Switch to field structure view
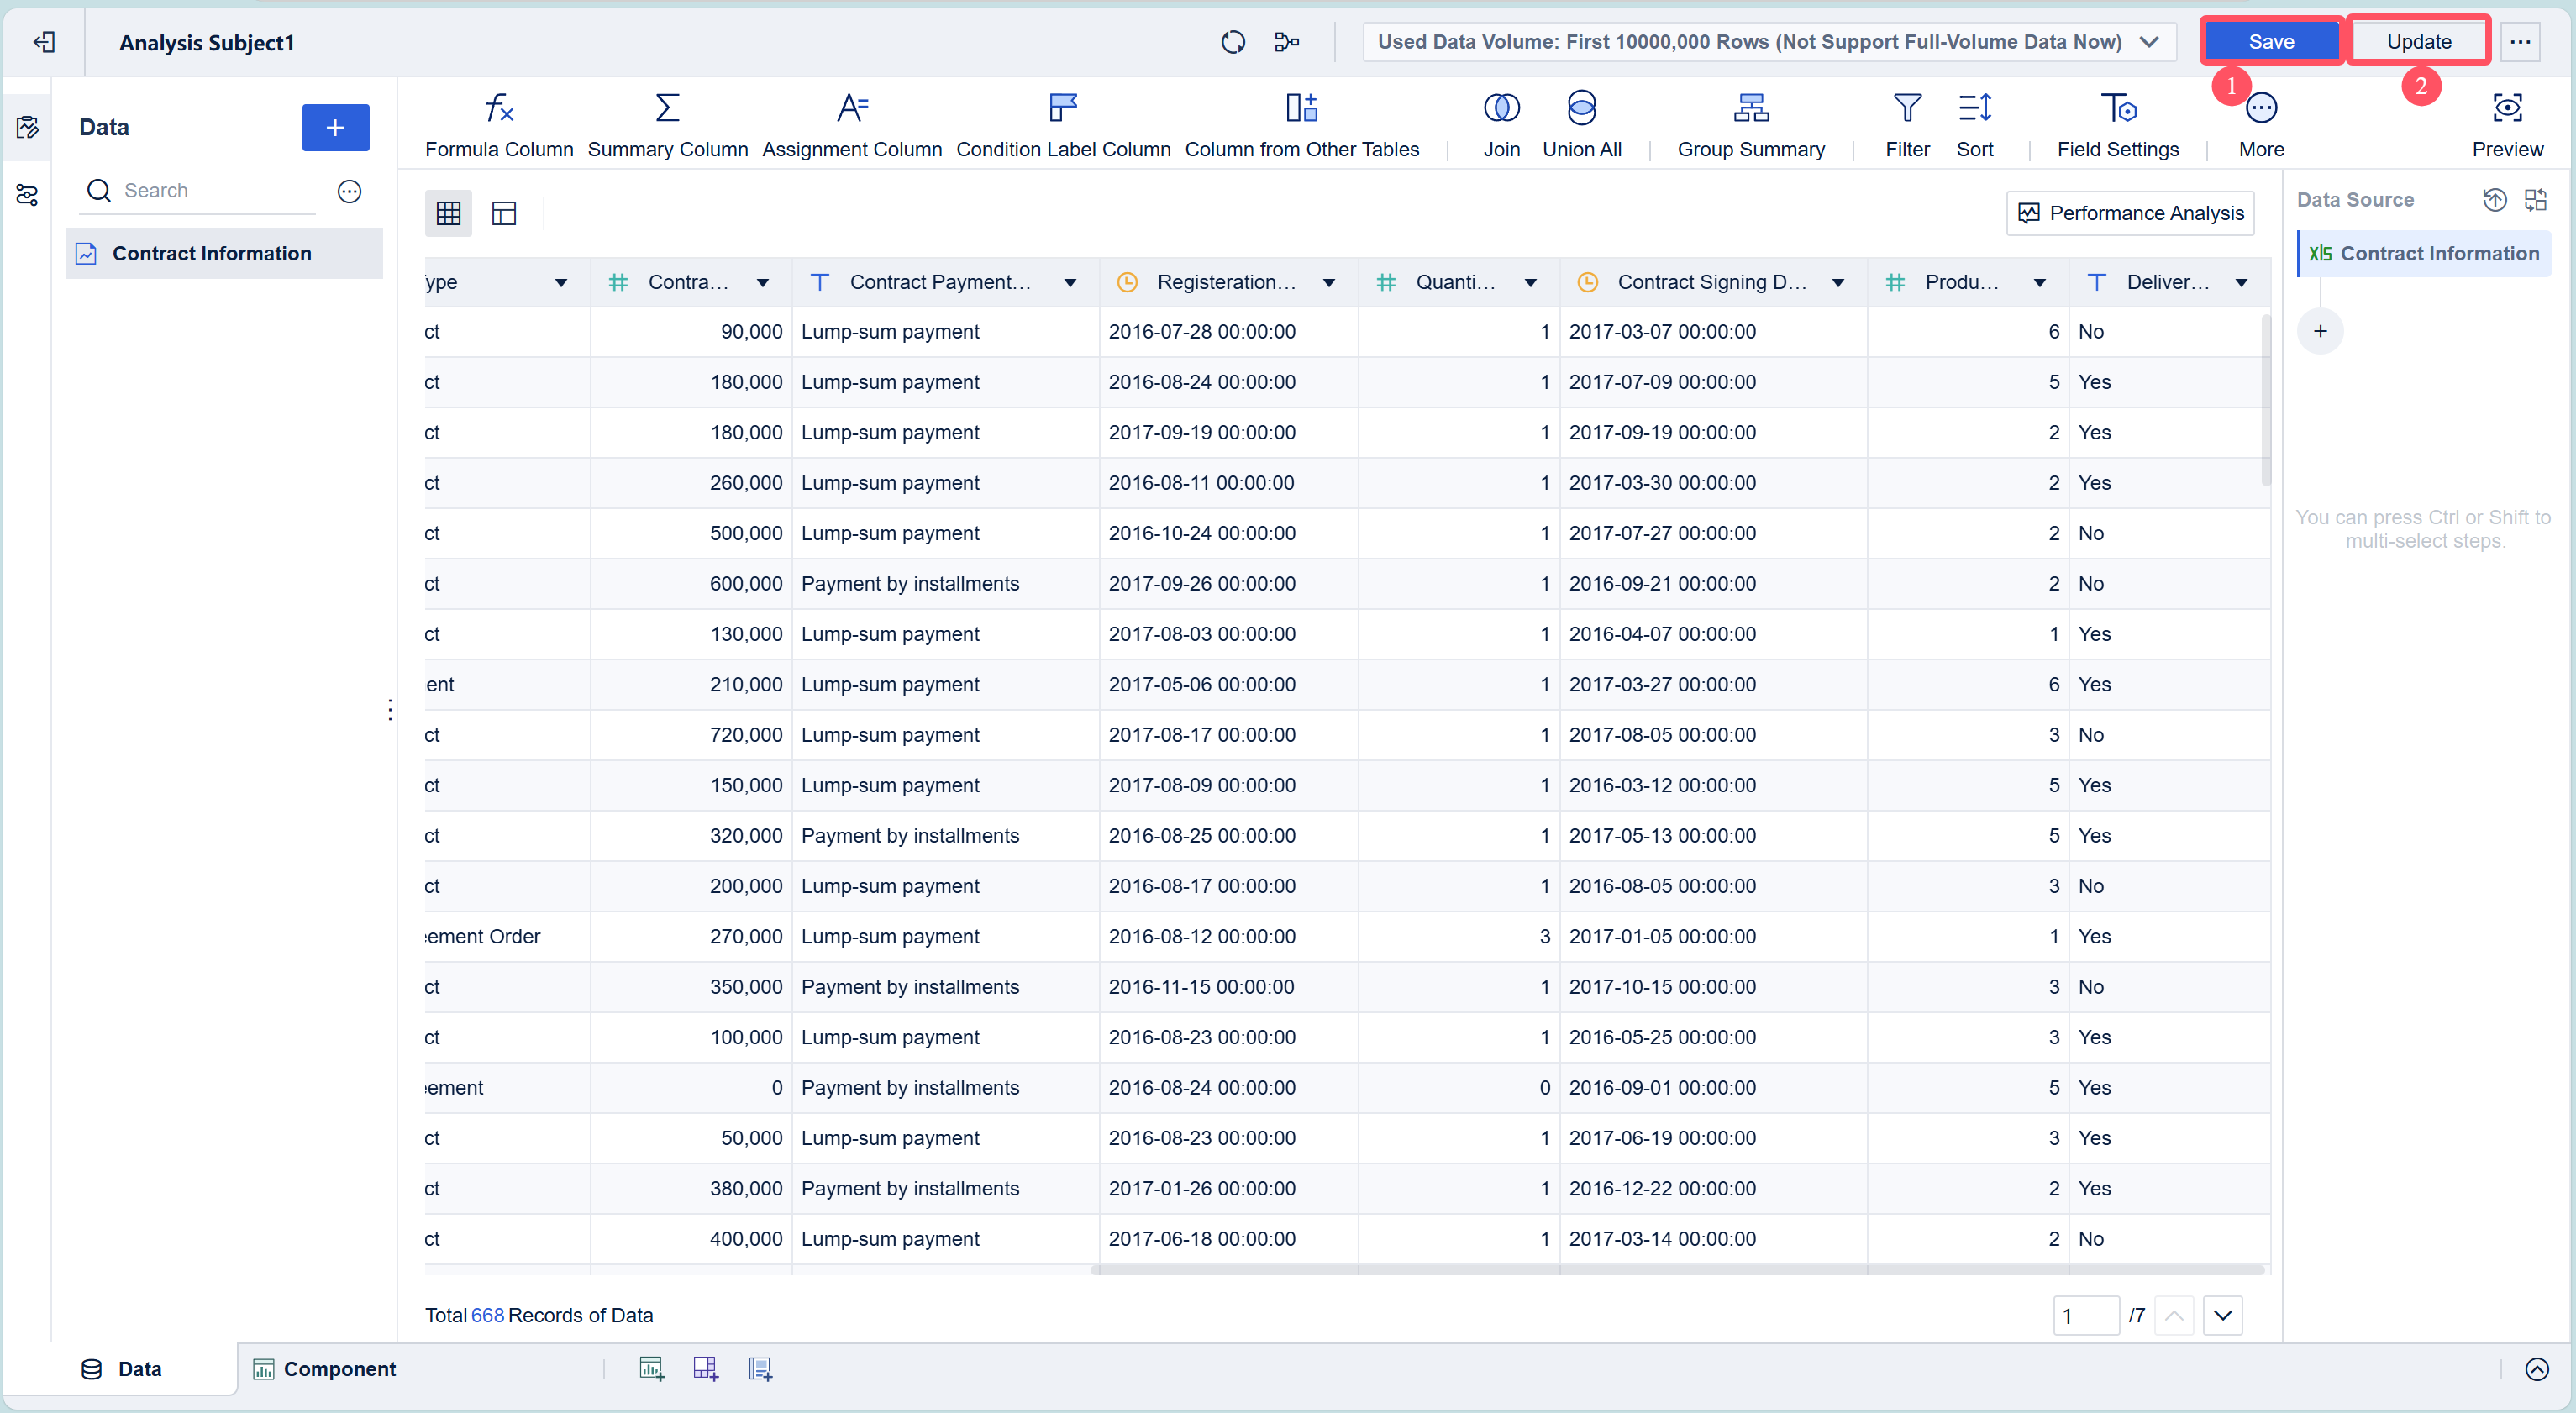2576x1413 pixels. click(504, 213)
